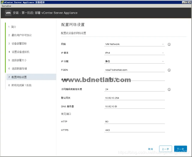Open the VM Network dropdown
Image resolution: width=192 pixels, height=157 pixels.
[x=134, y=44]
